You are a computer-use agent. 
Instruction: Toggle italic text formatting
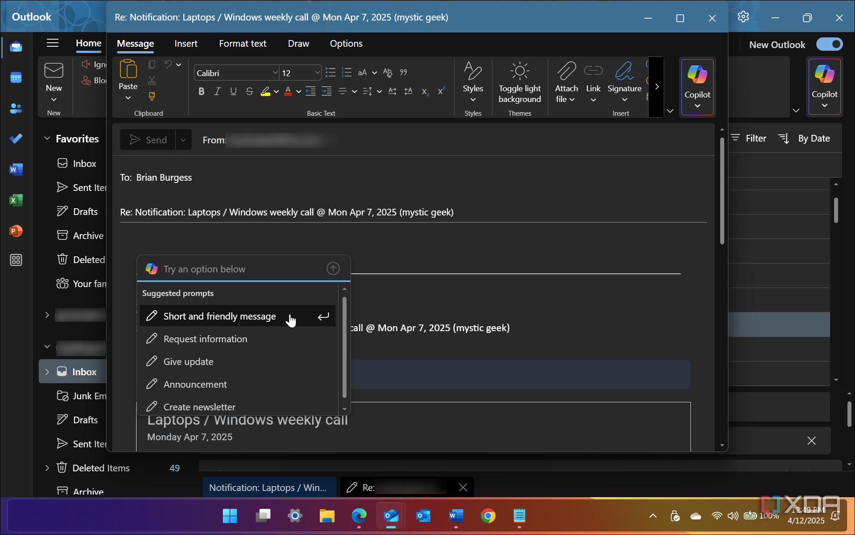click(217, 91)
